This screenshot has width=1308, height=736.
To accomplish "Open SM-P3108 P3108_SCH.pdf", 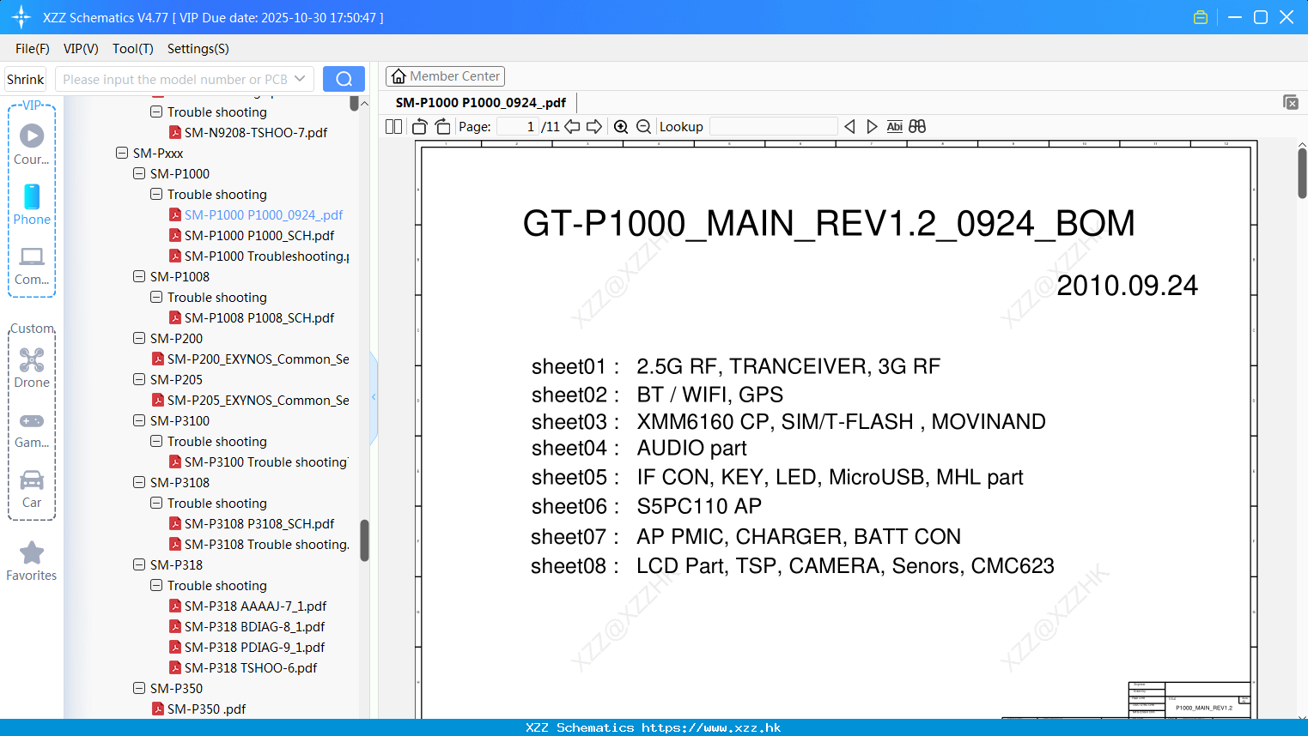I will tap(259, 523).
